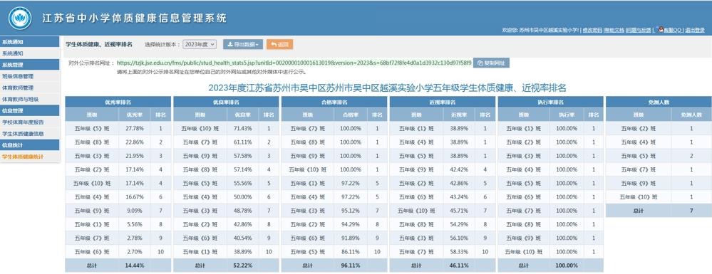
Task: Click the 执行率排名 table header
Action: tap(551, 102)
